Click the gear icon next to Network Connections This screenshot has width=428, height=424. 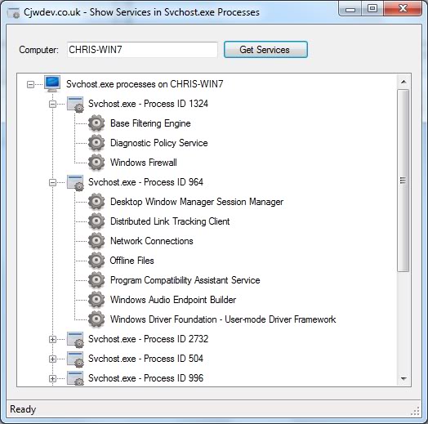tap(96, 241)
